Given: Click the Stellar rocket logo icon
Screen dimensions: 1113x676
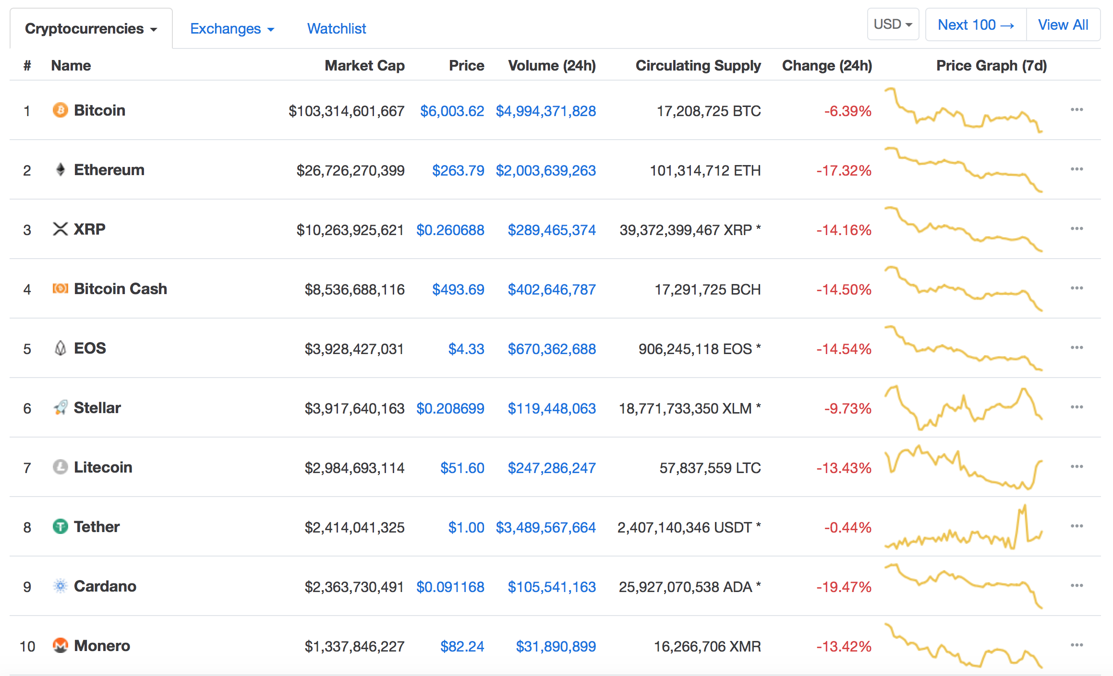Looking at the screenshot, I should tap(60, 408).
